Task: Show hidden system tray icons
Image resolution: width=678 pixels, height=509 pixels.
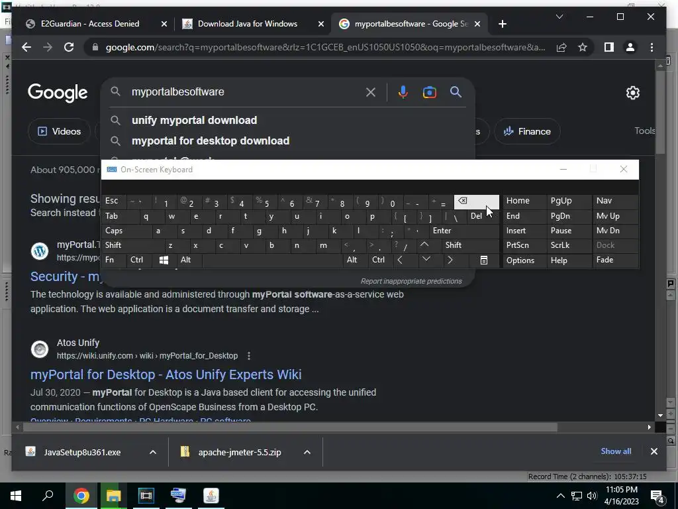Action: [x=560, y=496]
